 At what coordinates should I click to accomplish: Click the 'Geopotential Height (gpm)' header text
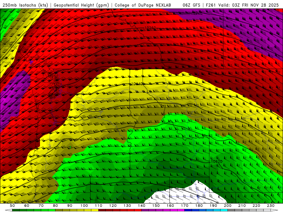(x=81, y=5)
